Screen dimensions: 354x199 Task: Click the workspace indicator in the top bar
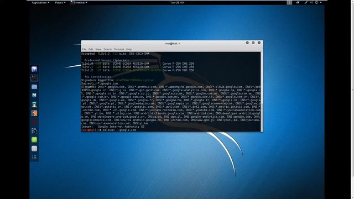coord(289,3)
